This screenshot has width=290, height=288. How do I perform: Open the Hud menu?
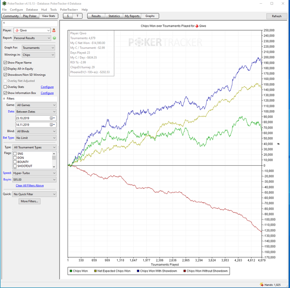tap(44, 10)
